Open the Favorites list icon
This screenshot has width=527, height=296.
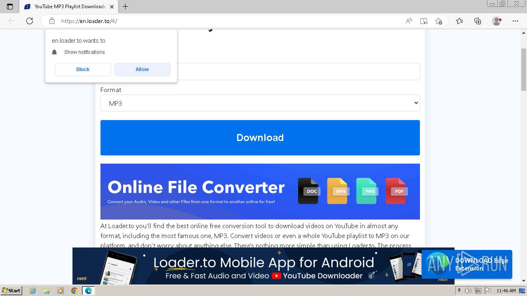[459, 21]
